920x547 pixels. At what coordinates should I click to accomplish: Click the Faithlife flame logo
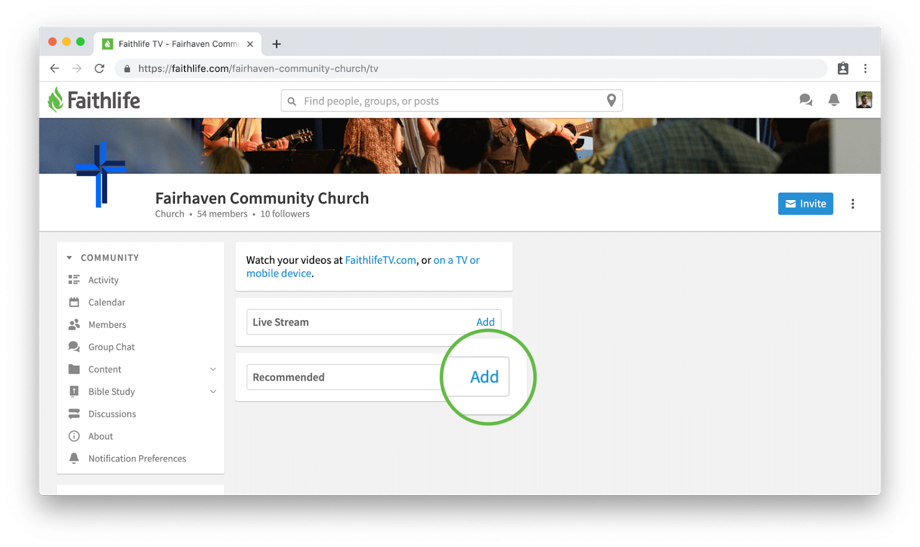coord(55,100)
